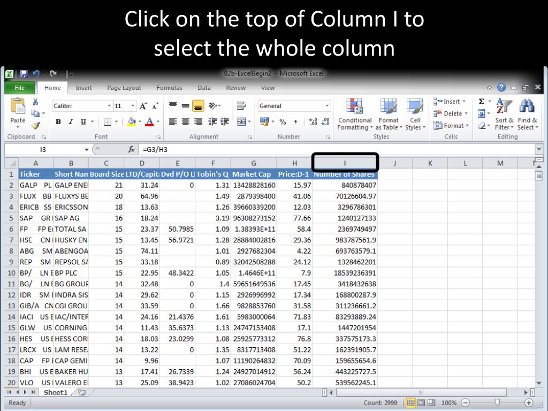This screenshot has width=548, height=411.
Task: Click the Insert Function fx icon
Action: click(x=132, y=150)
